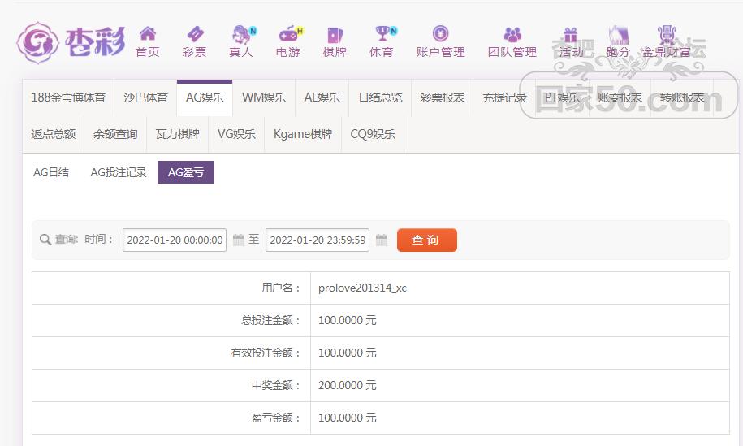Open 体育 trophy icon

[x=384, y=33]
